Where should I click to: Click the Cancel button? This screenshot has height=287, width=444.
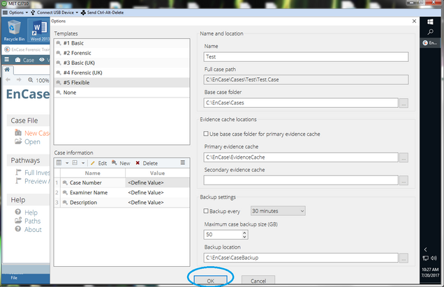click(258, 280)
